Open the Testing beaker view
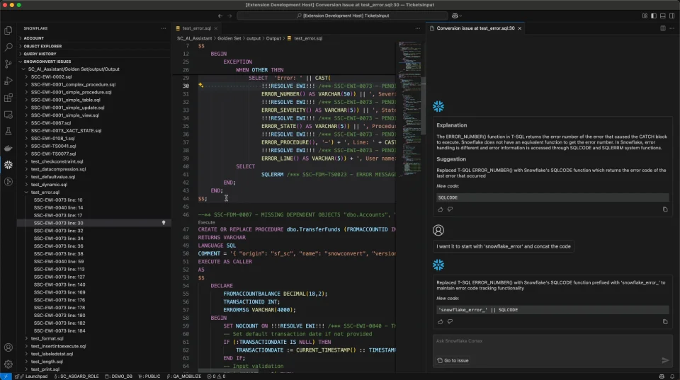The image size is (680, 380). [8, 131]
